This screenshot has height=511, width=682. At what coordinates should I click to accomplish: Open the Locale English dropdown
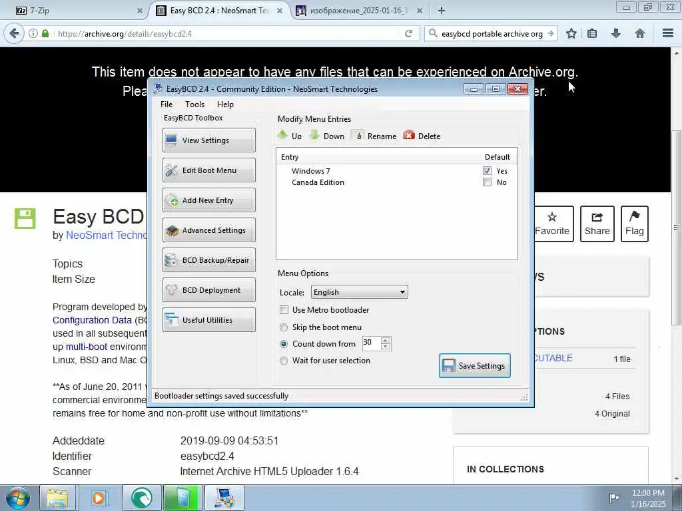point(359,292)
